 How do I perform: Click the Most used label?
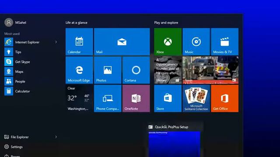click(x=12, y=34)
